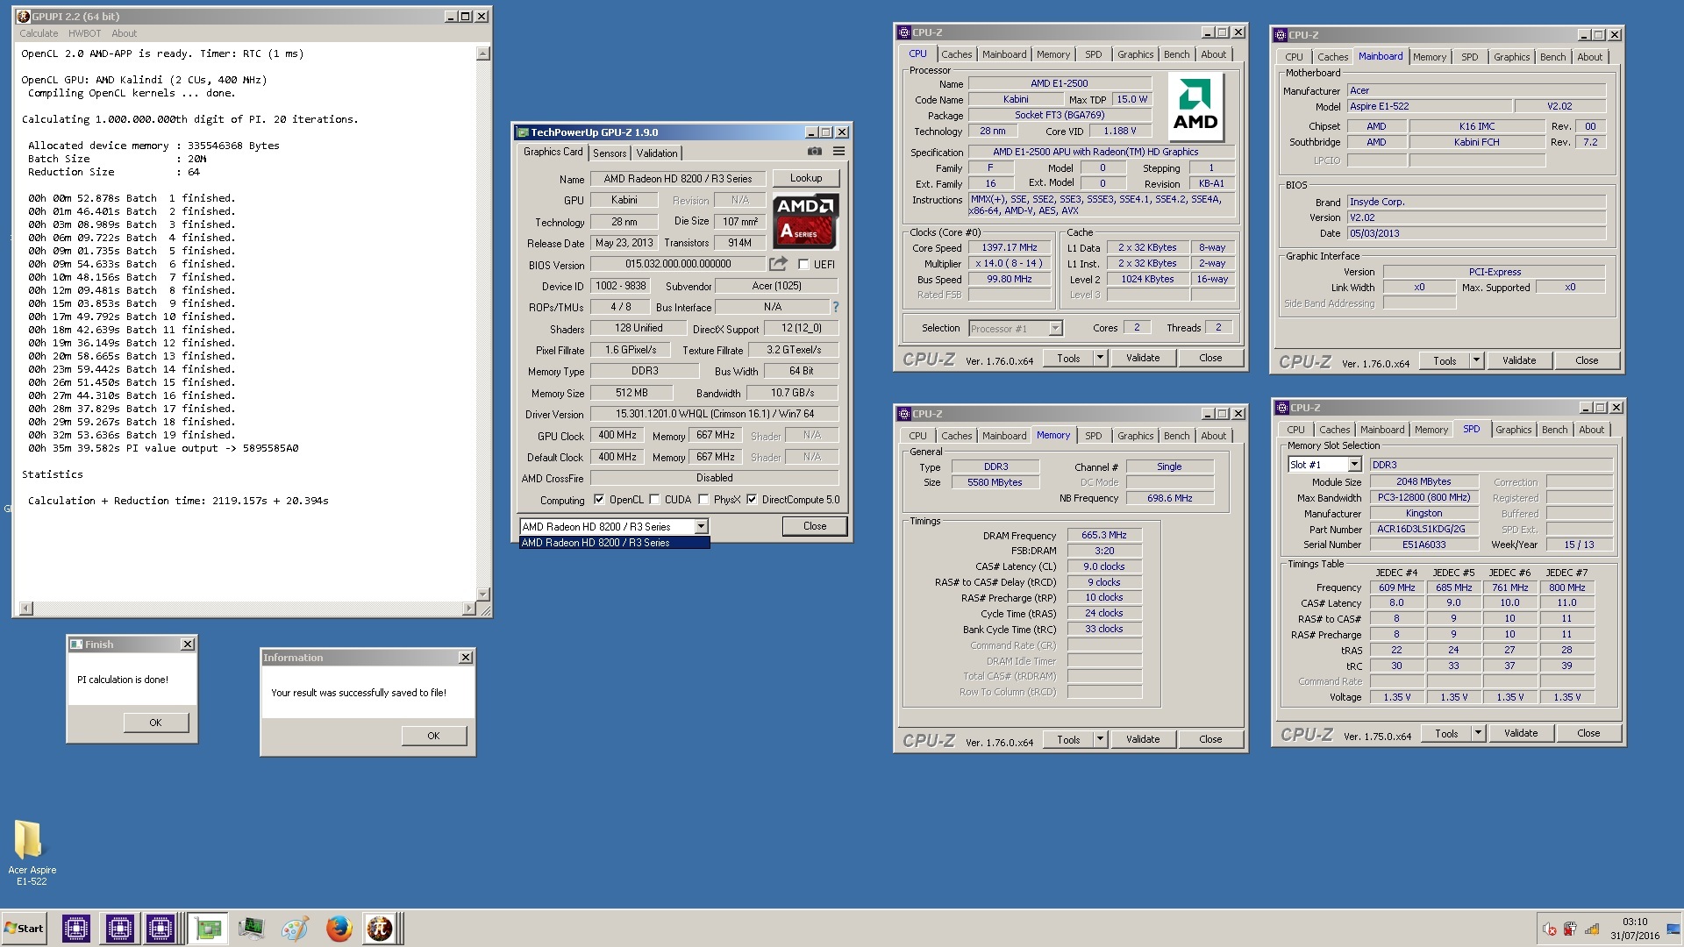
Task: Click Validate in the CPU-Z Memory window
Action: (x=1143, y=739)
